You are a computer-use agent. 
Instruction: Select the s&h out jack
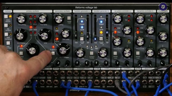click(49, 82)
